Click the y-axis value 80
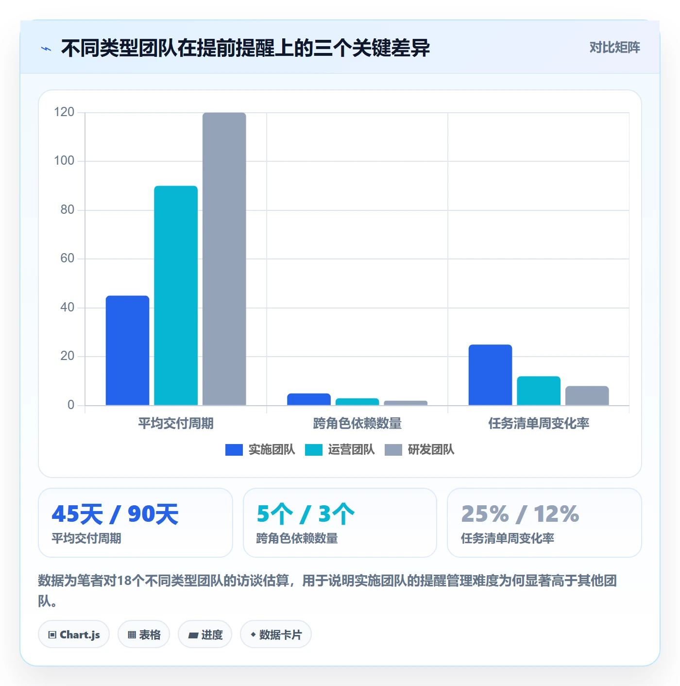680x686 pixels. [68, 210]
